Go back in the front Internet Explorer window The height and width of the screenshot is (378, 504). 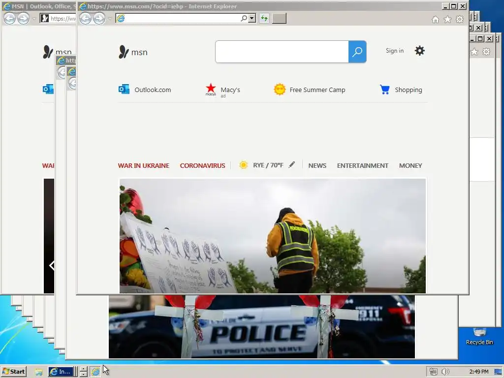pyautogui.click(x=85, y=18)
